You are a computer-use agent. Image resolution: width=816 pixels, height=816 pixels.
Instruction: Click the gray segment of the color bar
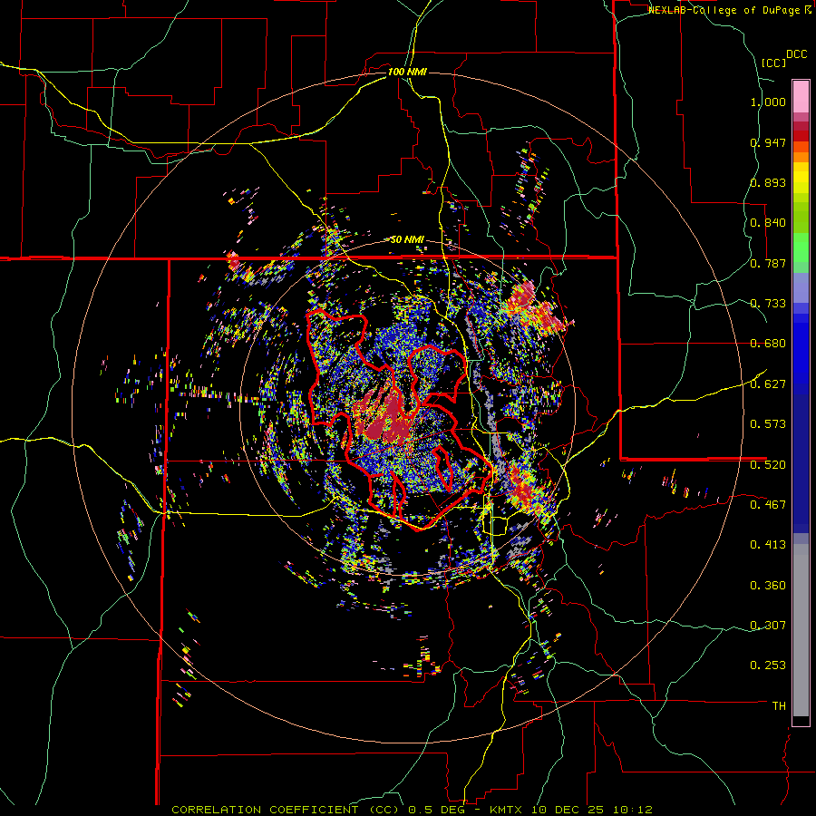(x=801, y=630)
